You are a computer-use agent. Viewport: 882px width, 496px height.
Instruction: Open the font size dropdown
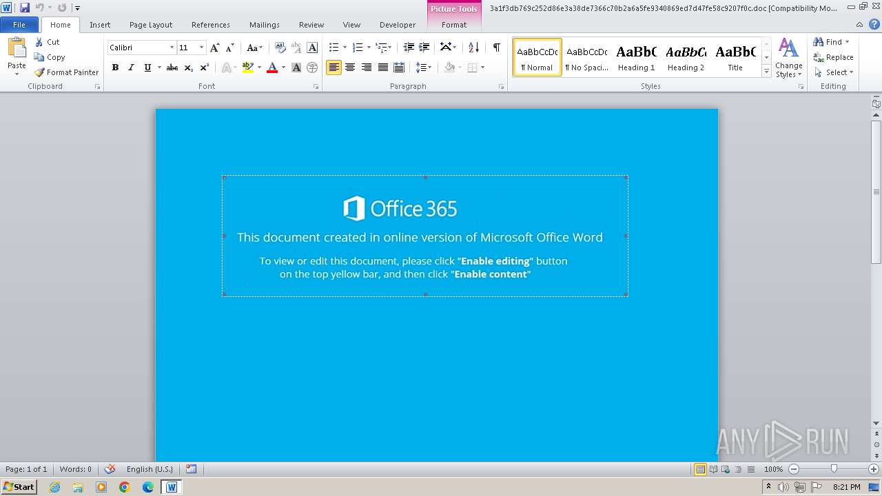pos(201,48)
